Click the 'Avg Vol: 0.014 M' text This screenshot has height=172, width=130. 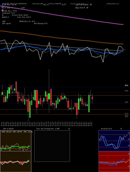(x=83, y=5)
